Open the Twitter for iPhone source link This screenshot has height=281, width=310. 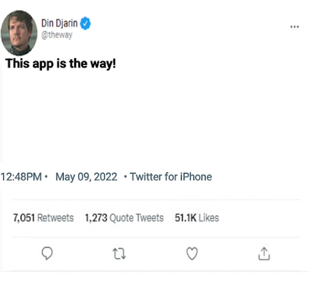(x=171, y=177)
